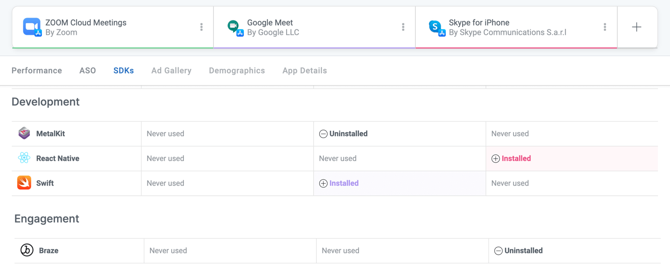Open options menu for ZOOM Cloud Meetings
This screenshot has height=279, width=670.
pyautogui.click(x=201, y=27)
